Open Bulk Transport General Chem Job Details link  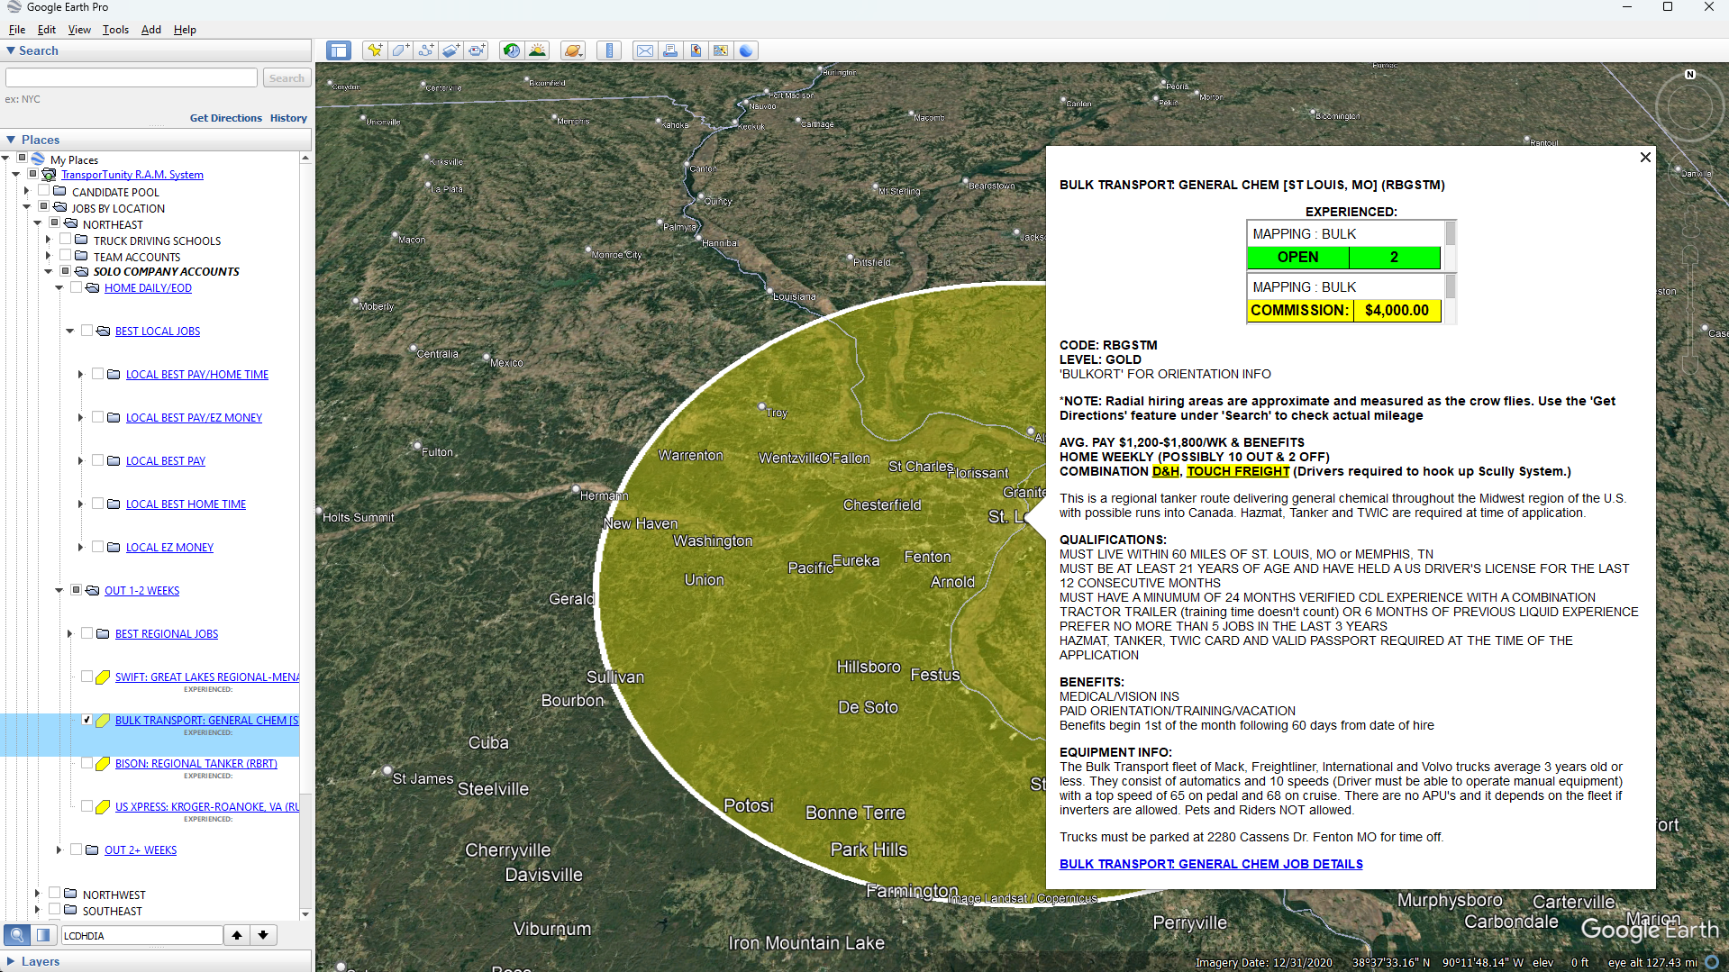tap(1210, 864)
